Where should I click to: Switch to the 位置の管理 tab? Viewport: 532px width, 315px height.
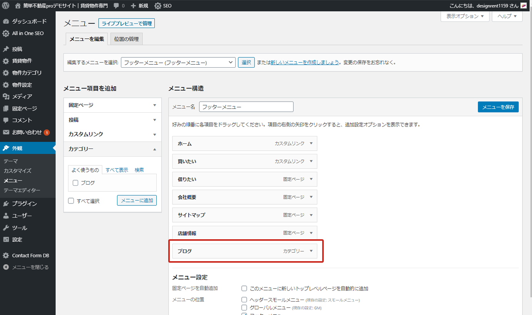point(126,39)
